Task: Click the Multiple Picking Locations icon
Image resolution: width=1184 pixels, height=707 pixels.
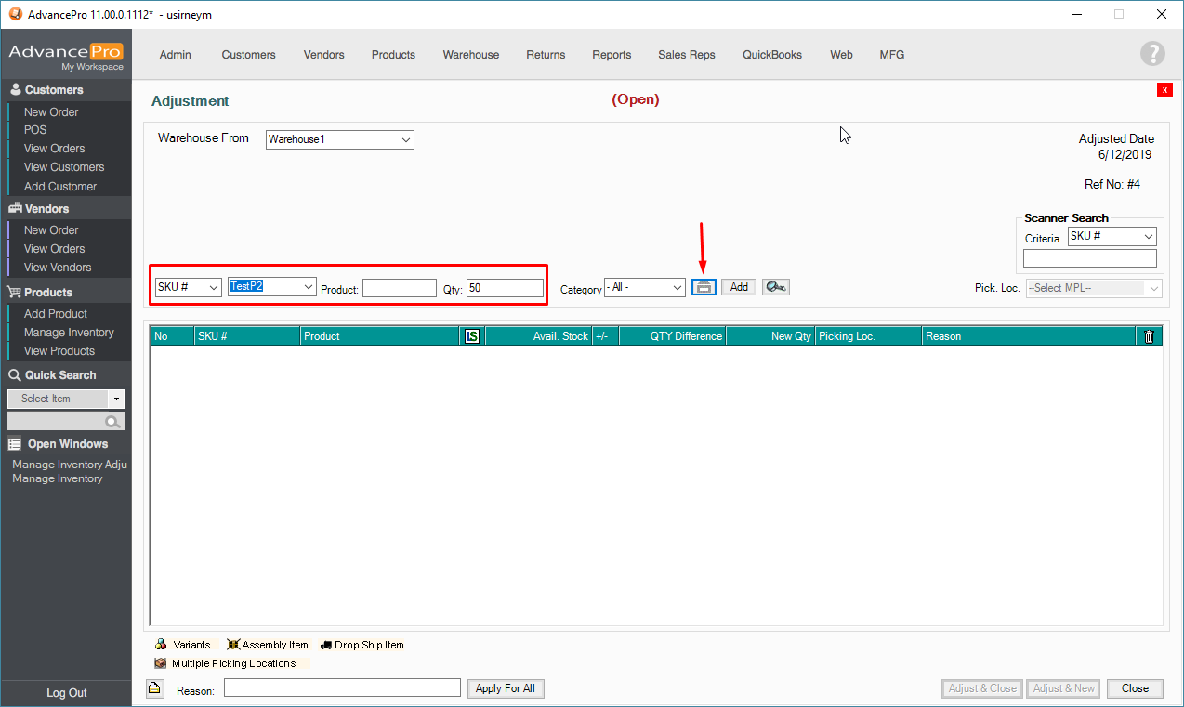Action: (x=160, y=663)
